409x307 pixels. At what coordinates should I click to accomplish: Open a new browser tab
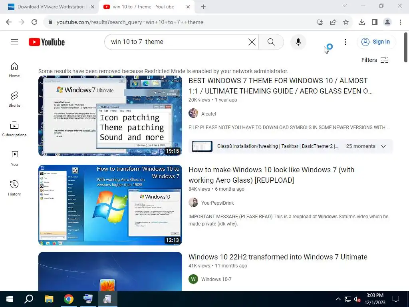point(203,7)
